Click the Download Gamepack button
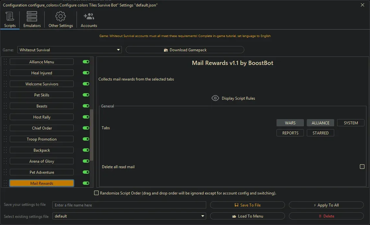Viewport: 370px width, 225px height. [x=185, y=50]
